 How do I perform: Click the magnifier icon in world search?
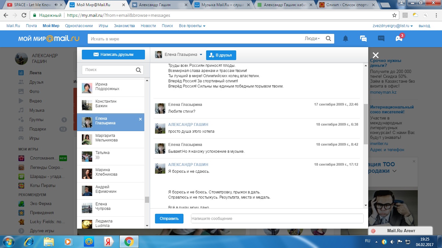328,39
